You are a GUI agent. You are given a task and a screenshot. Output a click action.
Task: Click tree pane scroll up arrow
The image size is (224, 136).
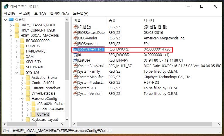tap(67, 20)
